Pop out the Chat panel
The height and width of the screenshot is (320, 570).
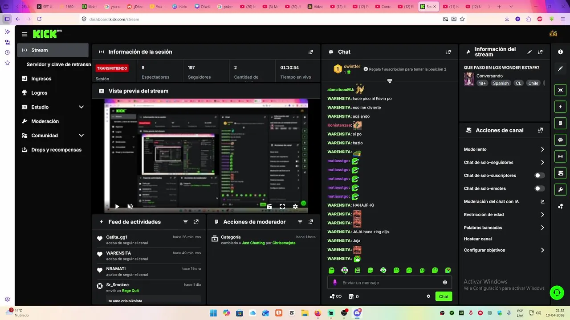point(448,52)
